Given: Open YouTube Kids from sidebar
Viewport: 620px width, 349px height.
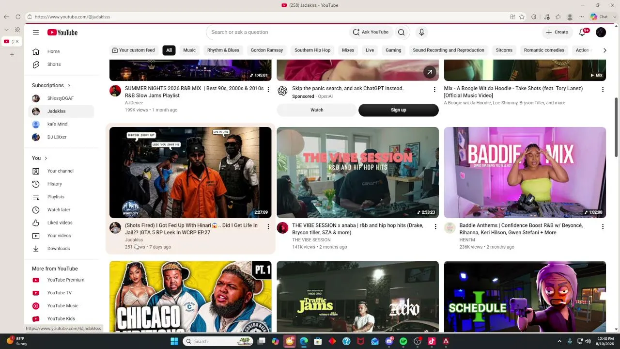Looking at the screenshot, I should (x=61, y=319).
